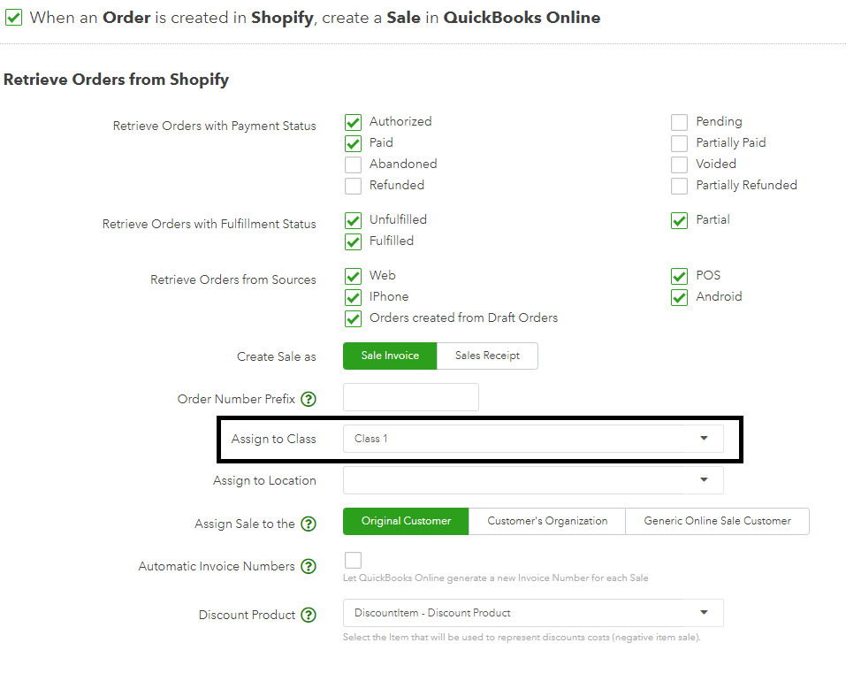Open Automatic Invoice Numbers help tooltip icon
Viewport: 846px width, 681px height.
click(308, 566)
